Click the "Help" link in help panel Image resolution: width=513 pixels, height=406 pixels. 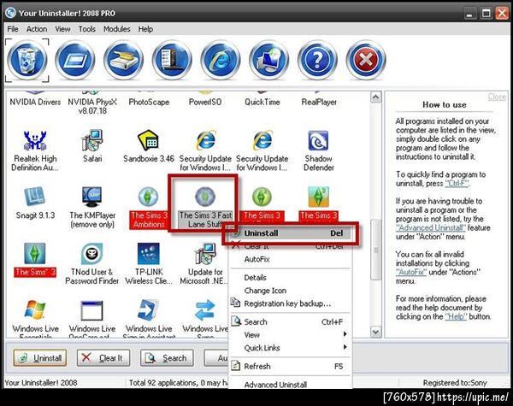pos(456,317)
